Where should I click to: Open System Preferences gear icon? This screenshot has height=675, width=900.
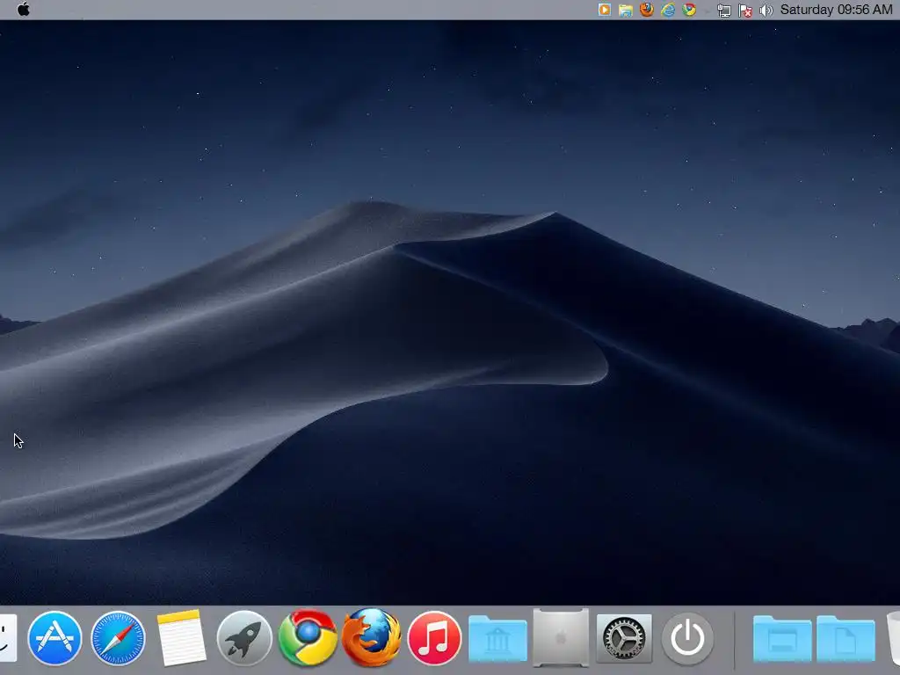point(624,638)
